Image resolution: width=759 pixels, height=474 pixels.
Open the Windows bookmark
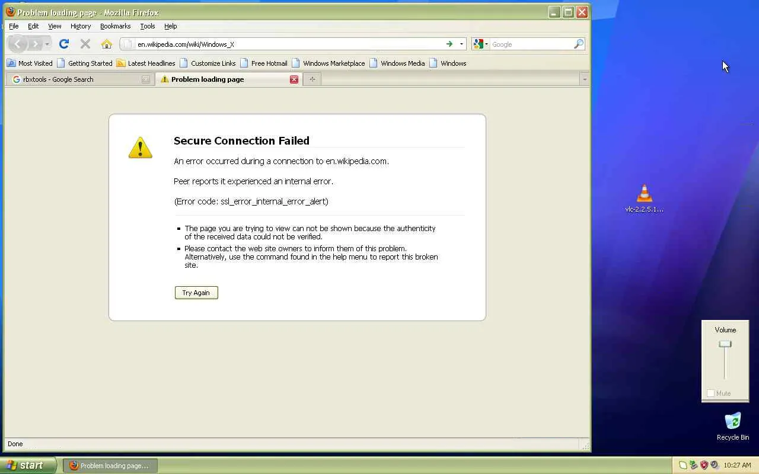448,63
